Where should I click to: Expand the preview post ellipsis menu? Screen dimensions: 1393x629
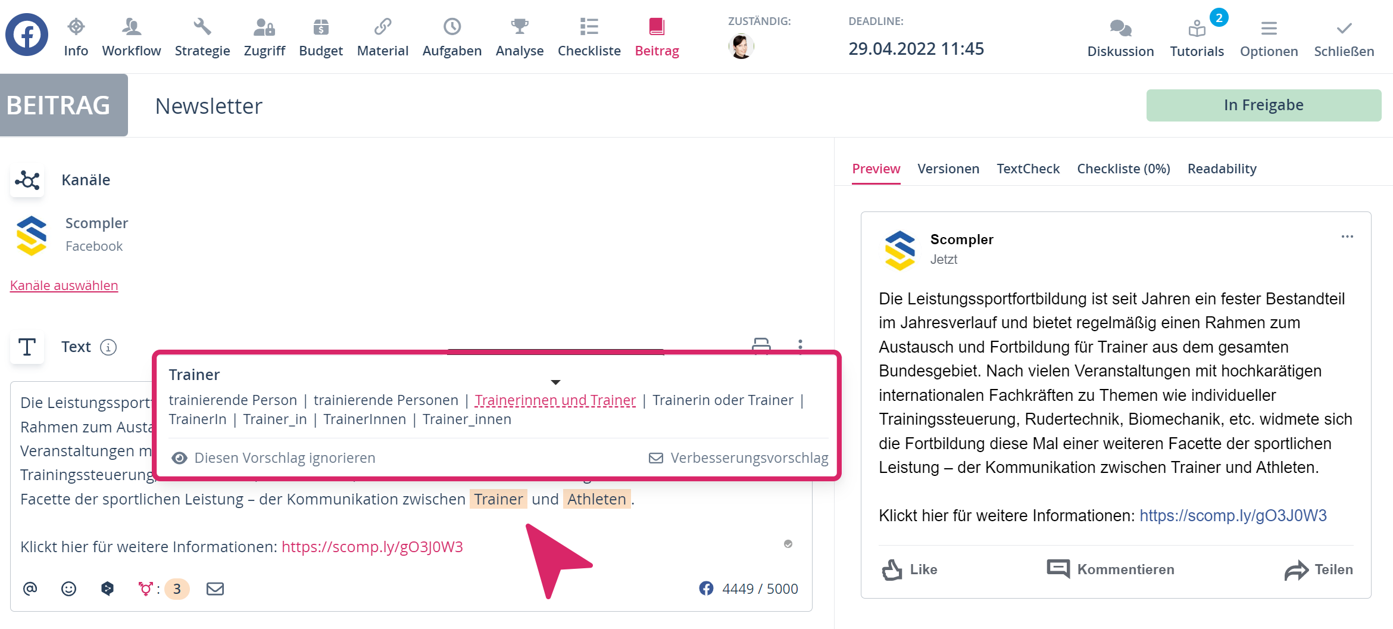pos(1347,237)
